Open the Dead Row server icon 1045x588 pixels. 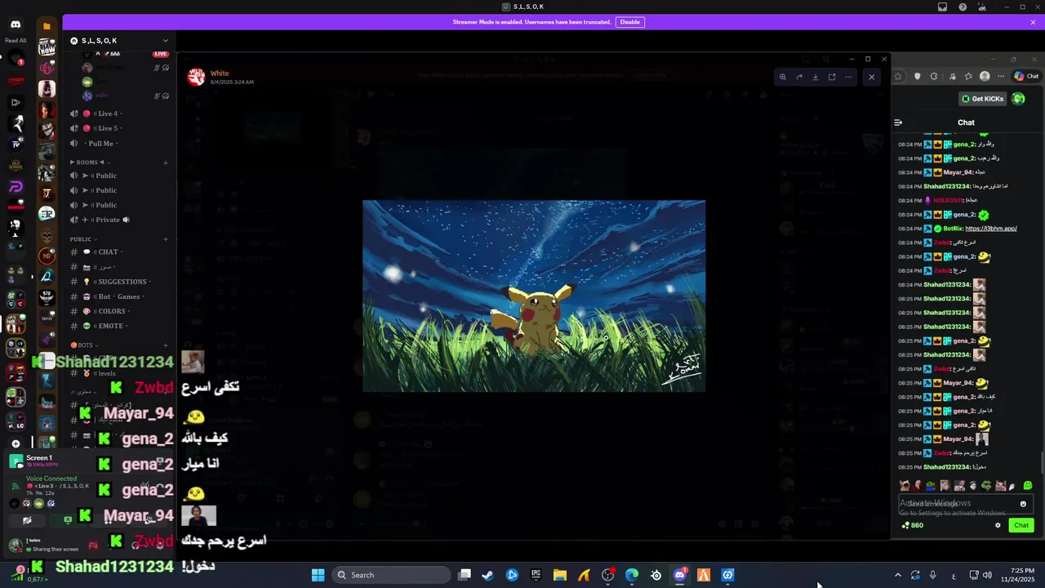click(x=47, y=47)
